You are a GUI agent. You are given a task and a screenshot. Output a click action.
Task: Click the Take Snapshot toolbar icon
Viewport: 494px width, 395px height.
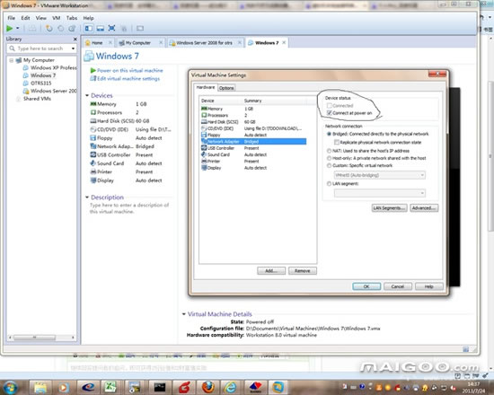click(49, 29)
